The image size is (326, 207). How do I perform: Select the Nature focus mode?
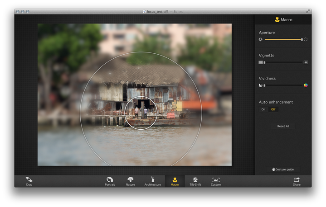pyautogui.click(x=131, y=181)
